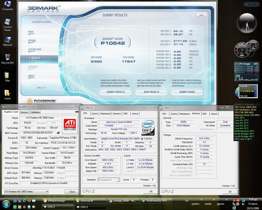
Task: Click the silvermax III taskbar button
Action: coord(90,201)
